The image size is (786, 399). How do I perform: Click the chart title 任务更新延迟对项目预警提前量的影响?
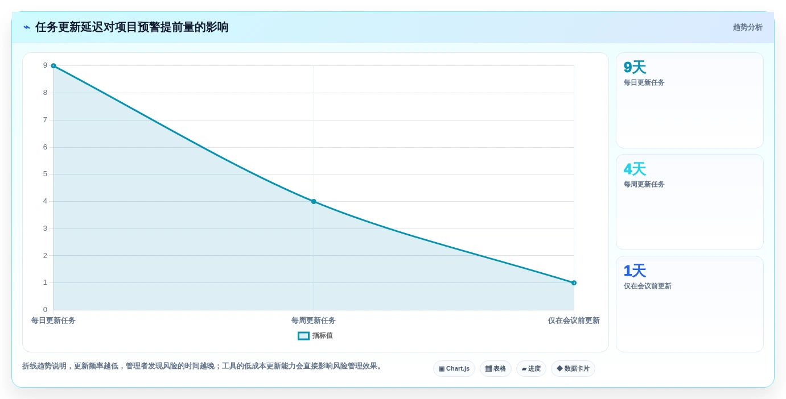(x=132, y=27)
